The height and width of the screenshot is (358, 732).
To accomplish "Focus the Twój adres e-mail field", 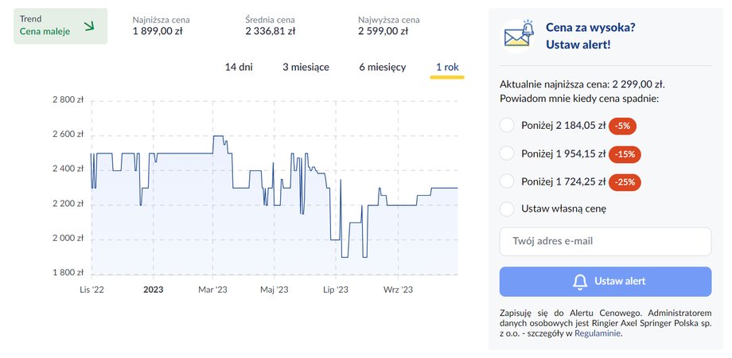I will tap(605, 241).
